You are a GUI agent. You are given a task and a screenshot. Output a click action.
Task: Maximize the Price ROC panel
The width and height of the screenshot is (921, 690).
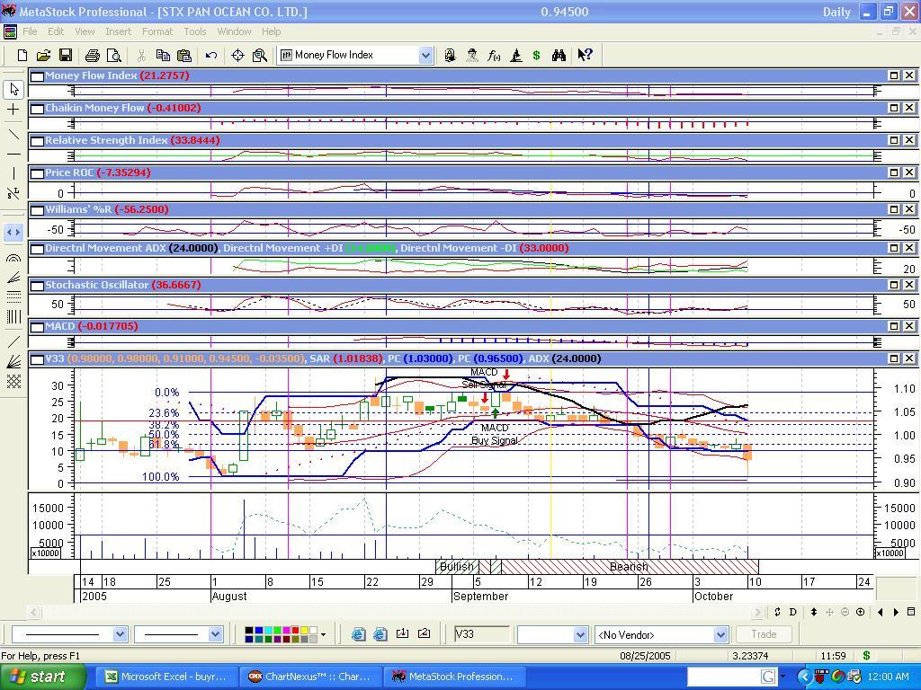pos(894,172)
